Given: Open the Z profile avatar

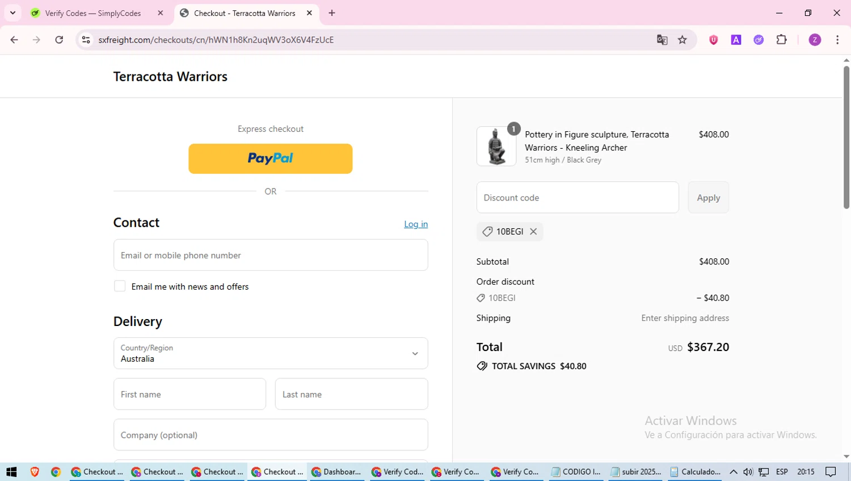Looking at the screenshot, I should coord(815,40).
